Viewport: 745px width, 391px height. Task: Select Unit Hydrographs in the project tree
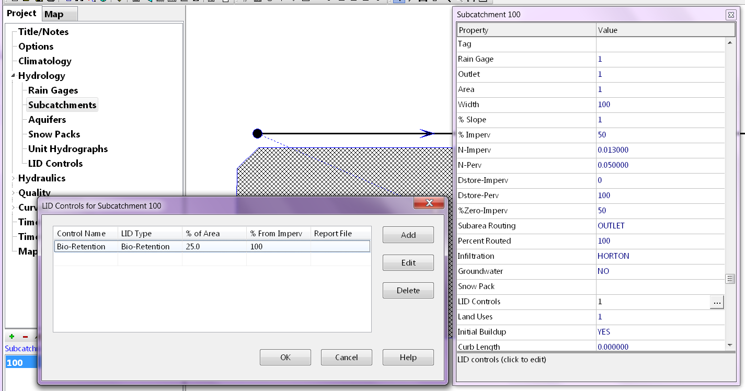click(67, 148)
